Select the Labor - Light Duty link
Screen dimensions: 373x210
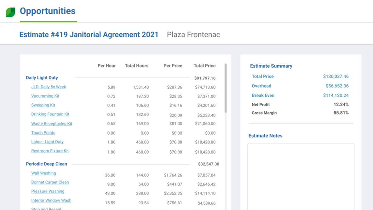tap(47, 142)
